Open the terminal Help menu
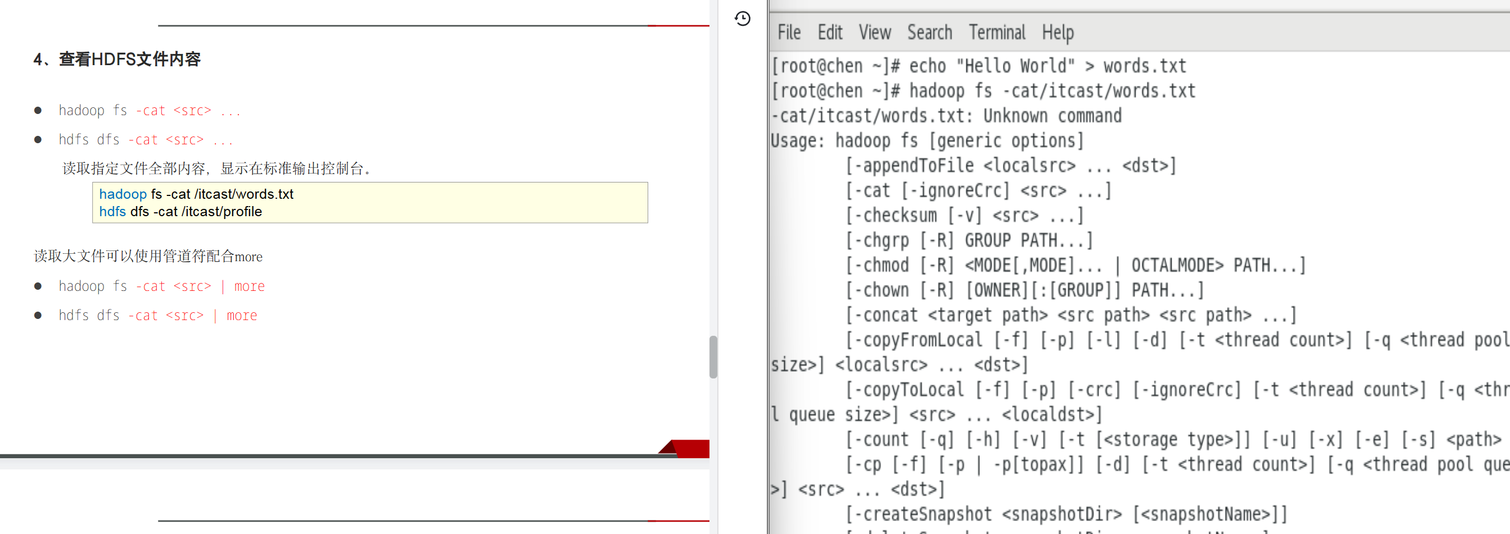This screenshot has width=1510, height=534. (x=1057, y=33)
